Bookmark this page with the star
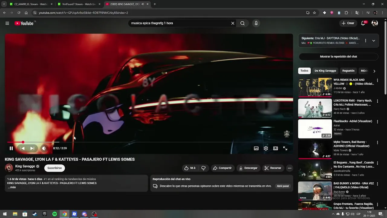Image resolution: width=387 pixels, height=218 pixels. (x=314, y=13)
